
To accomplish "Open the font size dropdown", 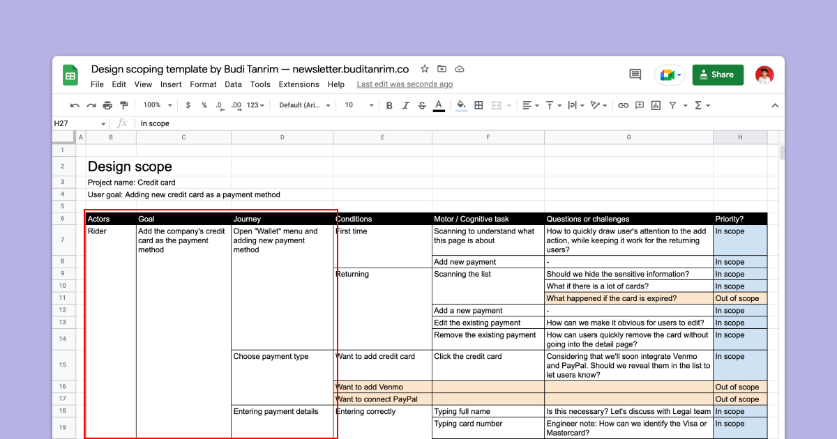I will [358, 105].
